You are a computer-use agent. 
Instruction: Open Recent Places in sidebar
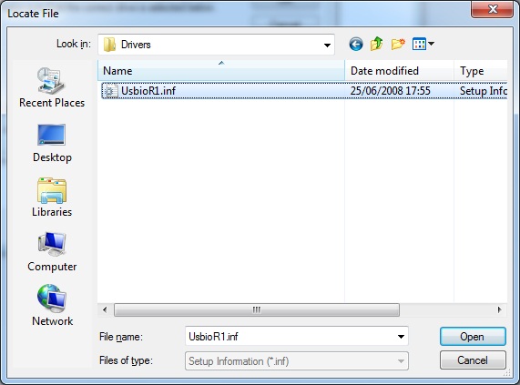[x=52, y=87]
